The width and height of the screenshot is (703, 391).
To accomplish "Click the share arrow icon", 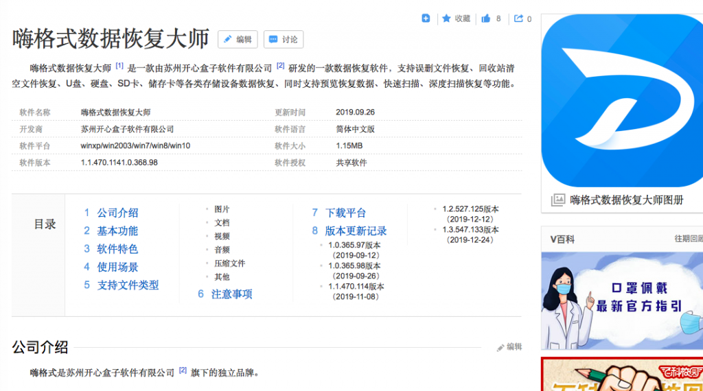I will pyautogui.click(x=518, y=19).
